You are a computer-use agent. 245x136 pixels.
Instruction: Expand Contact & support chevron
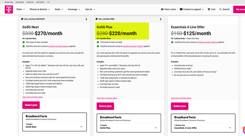(203, 9)
